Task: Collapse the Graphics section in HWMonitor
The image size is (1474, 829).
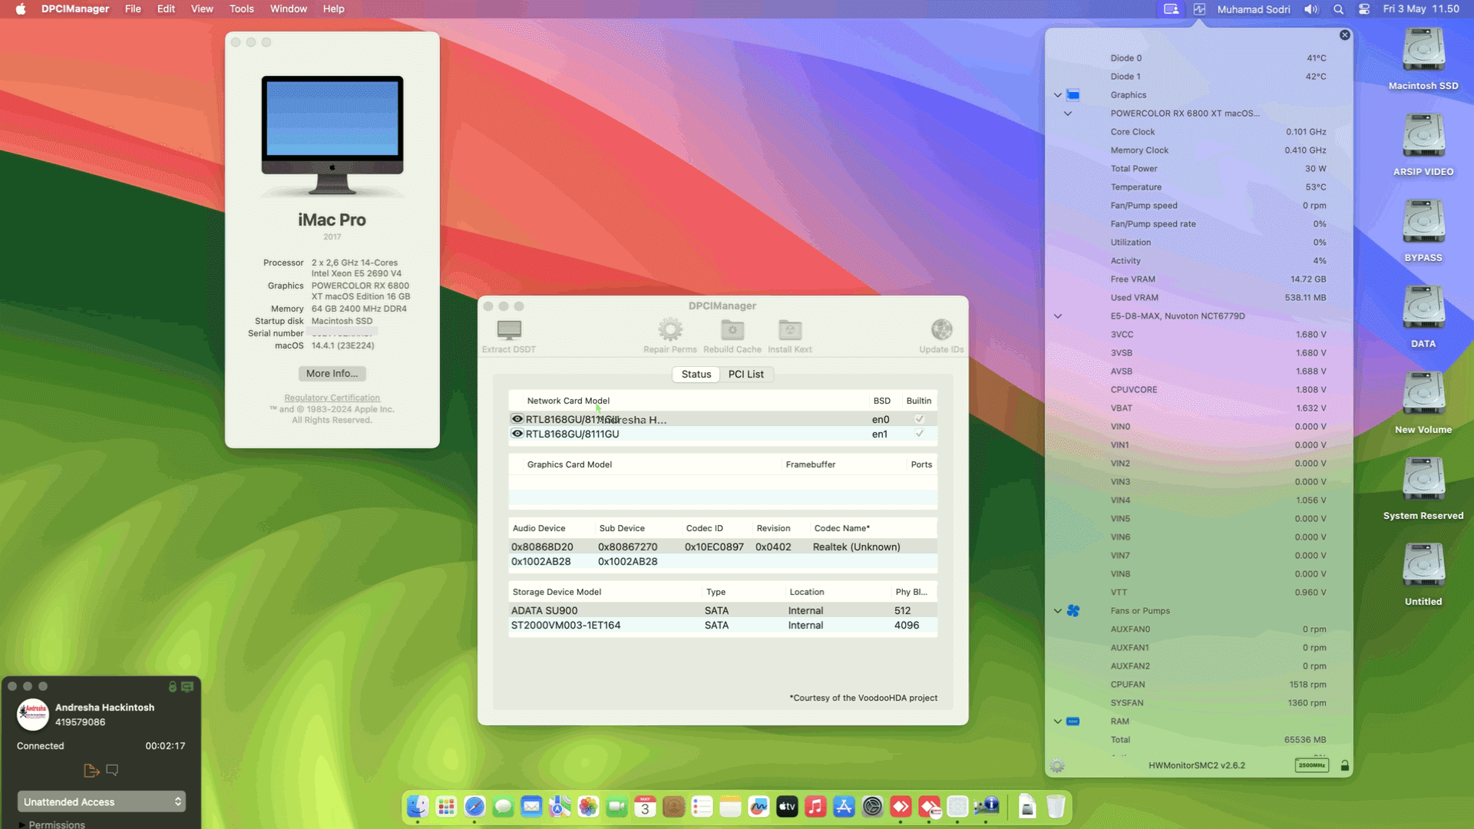Action: coord(1057,95)
